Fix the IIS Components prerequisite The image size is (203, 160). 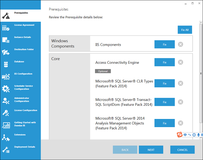coord(164,44)
